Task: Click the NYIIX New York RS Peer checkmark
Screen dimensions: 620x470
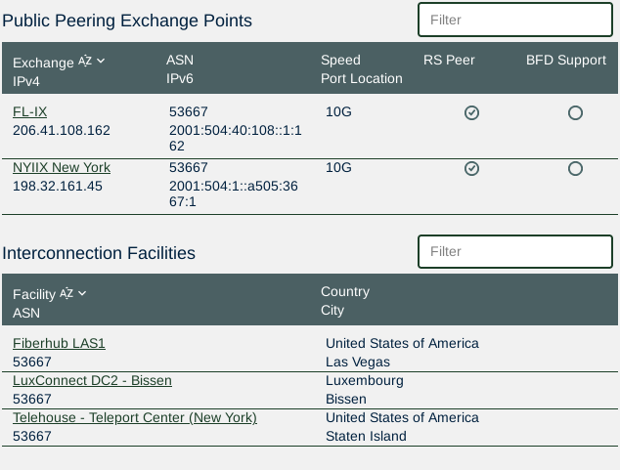Action: (x=471, y=169)
